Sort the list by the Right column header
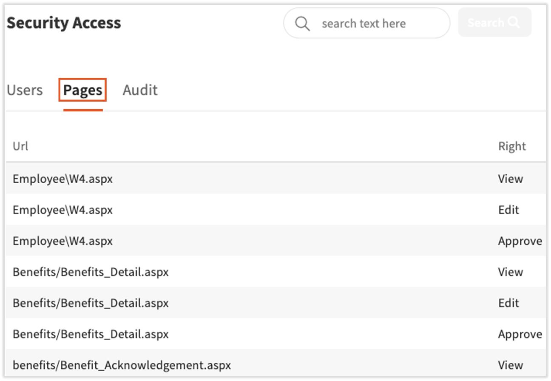Viewport: 551px width, 381px height. click(512, 146)
